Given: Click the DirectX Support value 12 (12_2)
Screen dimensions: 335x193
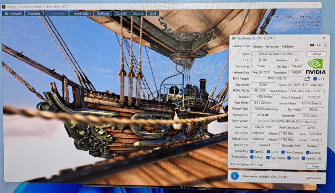Looking at the screenshot, I should pyautogui.click(x=313, y=97).
